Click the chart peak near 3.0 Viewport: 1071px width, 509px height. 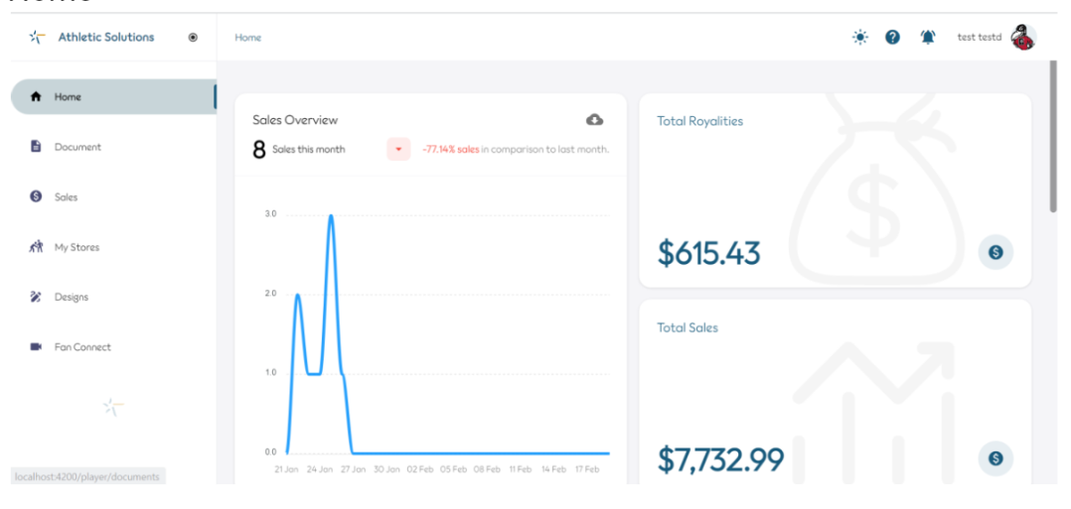[x=331, y=215]
